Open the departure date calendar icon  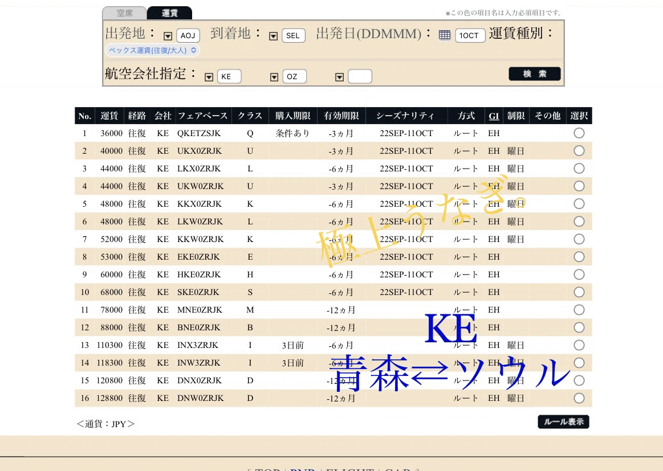(x=445, y=35)
